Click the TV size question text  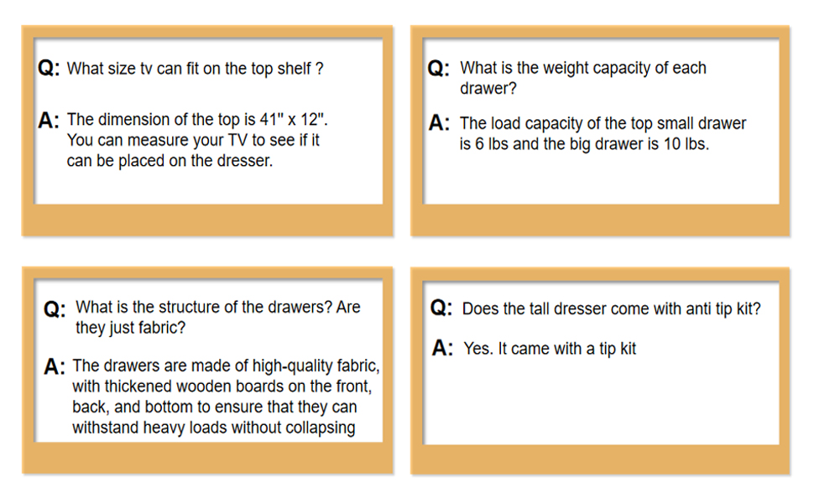195,69
